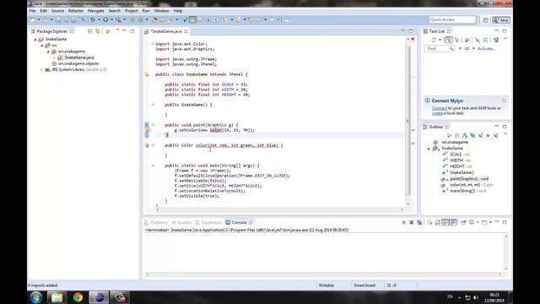This screenshot has width=540, height=304.
Task: Click Pin Console icon
Action: coord(463,223)
